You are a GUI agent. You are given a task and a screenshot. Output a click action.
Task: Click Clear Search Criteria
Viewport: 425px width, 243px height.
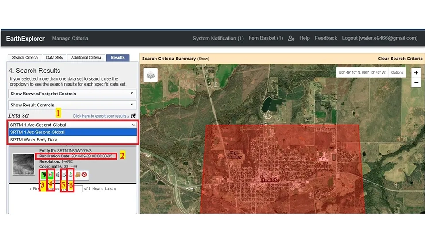pyautogui.click(x=400, y=59)
